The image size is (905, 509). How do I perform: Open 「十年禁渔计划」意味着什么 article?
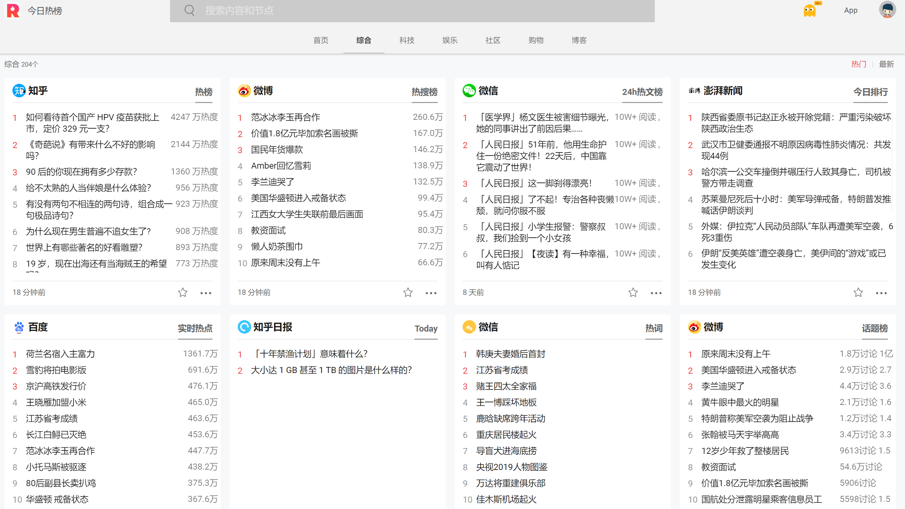tap(309, 354)
